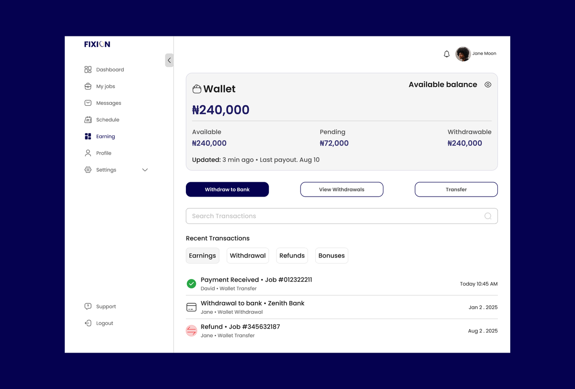Click the Jan 2 . 2025 date

coord(483,307)
